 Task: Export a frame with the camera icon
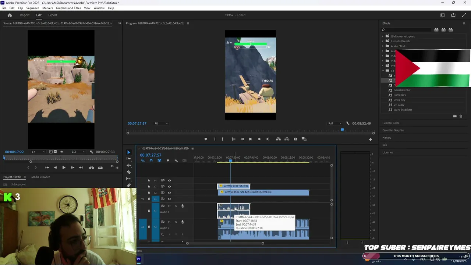coord(295,139)
